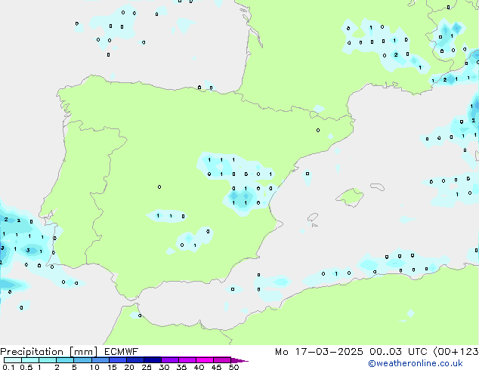Click the Menorca island outline on the map

(377, 187)
